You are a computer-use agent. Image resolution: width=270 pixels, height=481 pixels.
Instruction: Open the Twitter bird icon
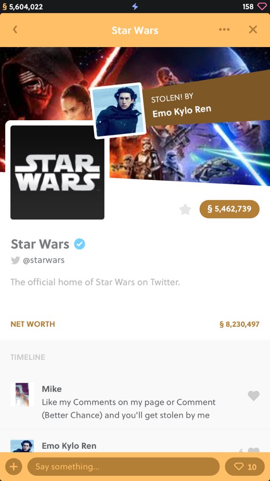(15, 260)
